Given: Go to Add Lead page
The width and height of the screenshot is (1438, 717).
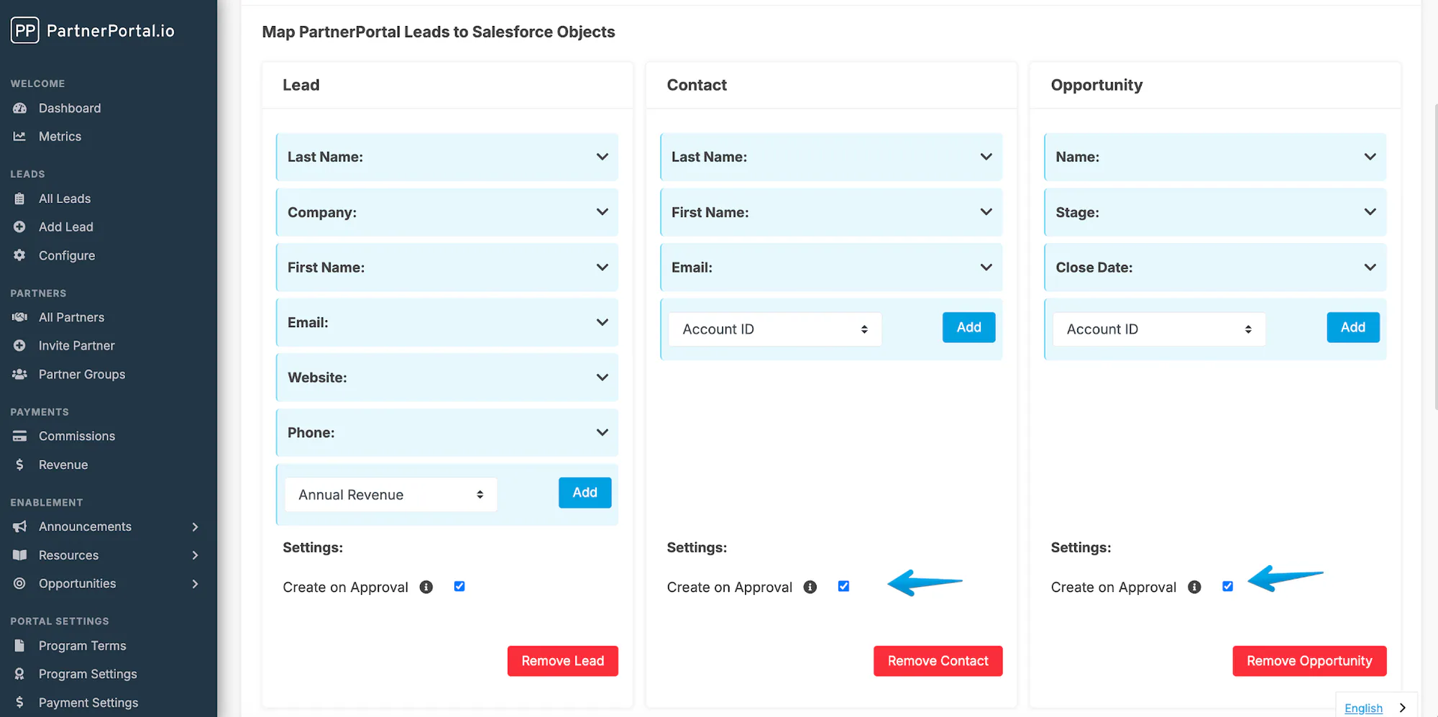Looking at the screenshot, I should pyautogui.click(x=66, y=227).
